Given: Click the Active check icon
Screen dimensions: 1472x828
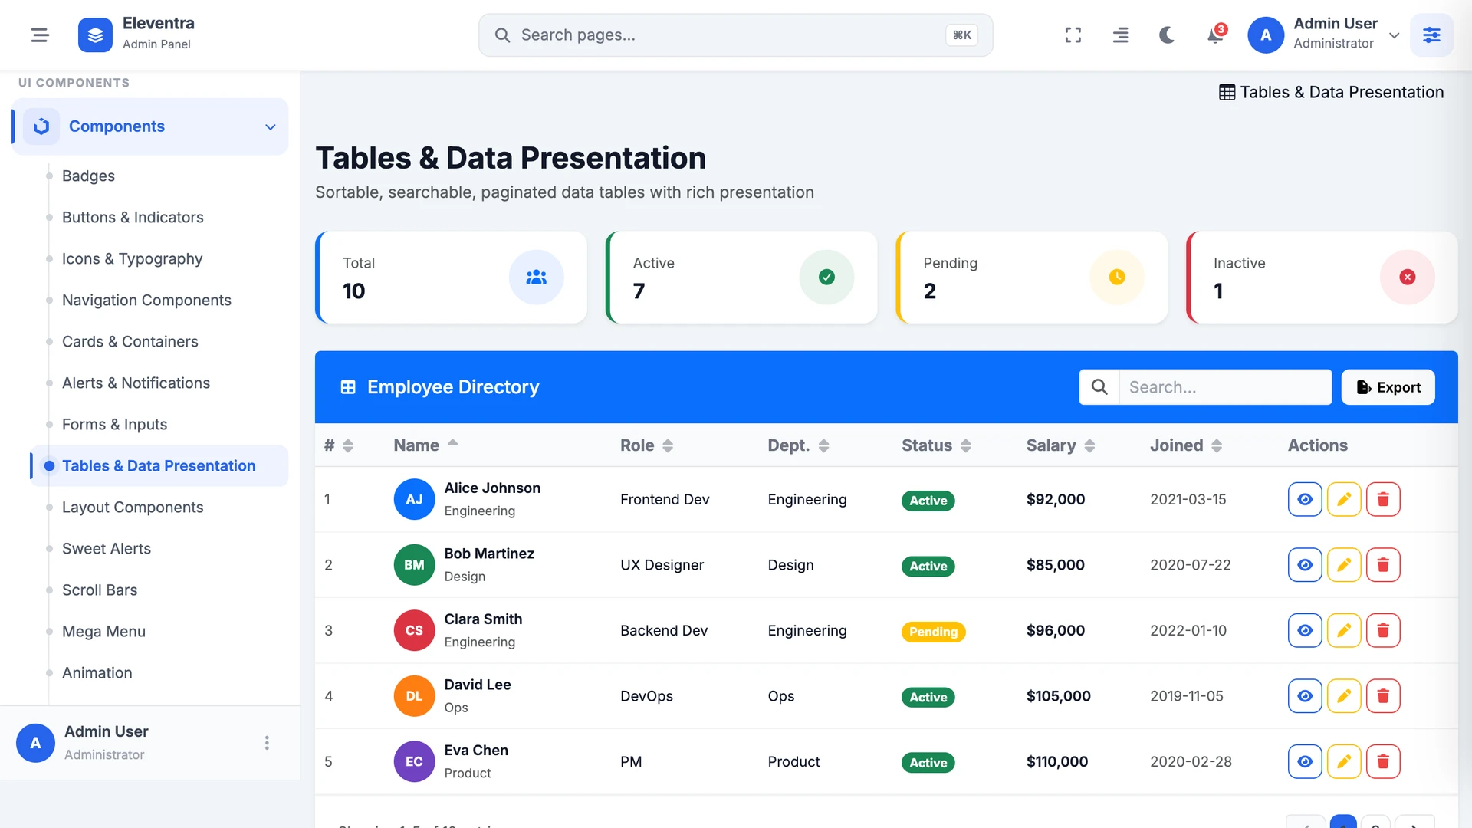Looking at the screenshot, I should point(826,277).
